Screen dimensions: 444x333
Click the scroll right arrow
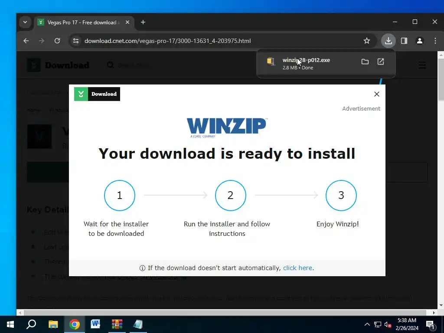(x=434, y=313)
